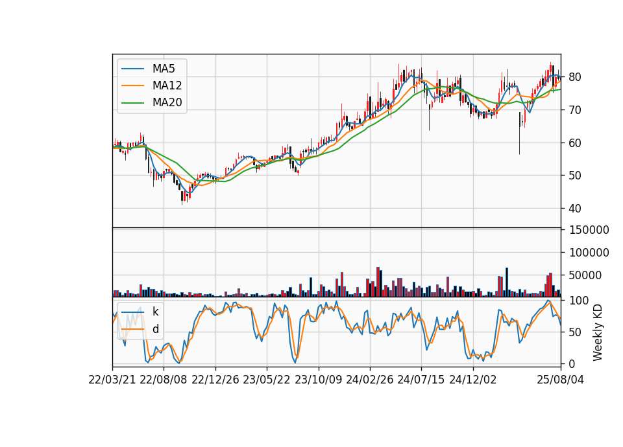
Task: Click the 60 price axis label
Action: tap(575, 143)
